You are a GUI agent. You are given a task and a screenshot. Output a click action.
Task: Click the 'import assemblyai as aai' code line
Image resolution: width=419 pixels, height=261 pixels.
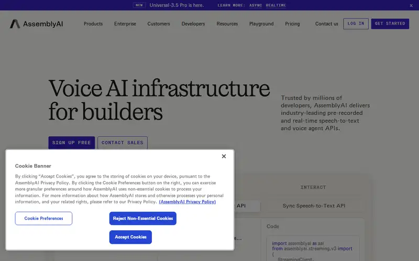(x=298, y=243)
